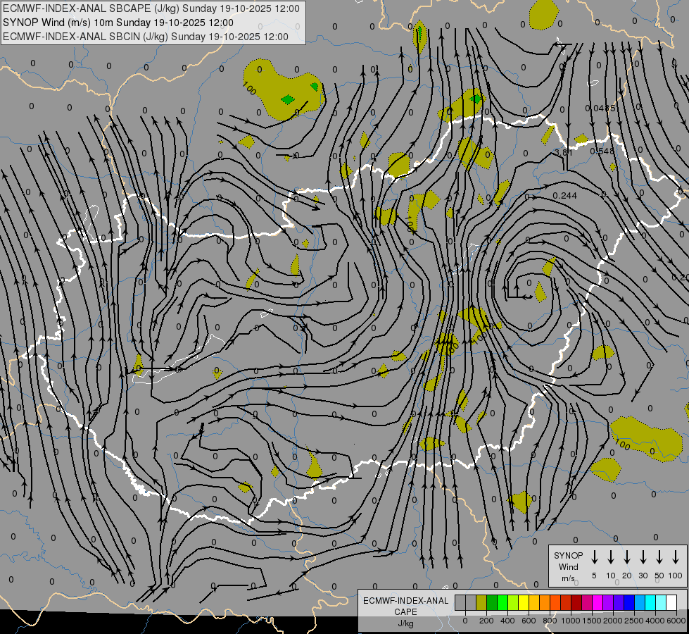Screen dimensions: 689x634
Task: Click the SBCAPE title line in header
Action: (151, 8)
